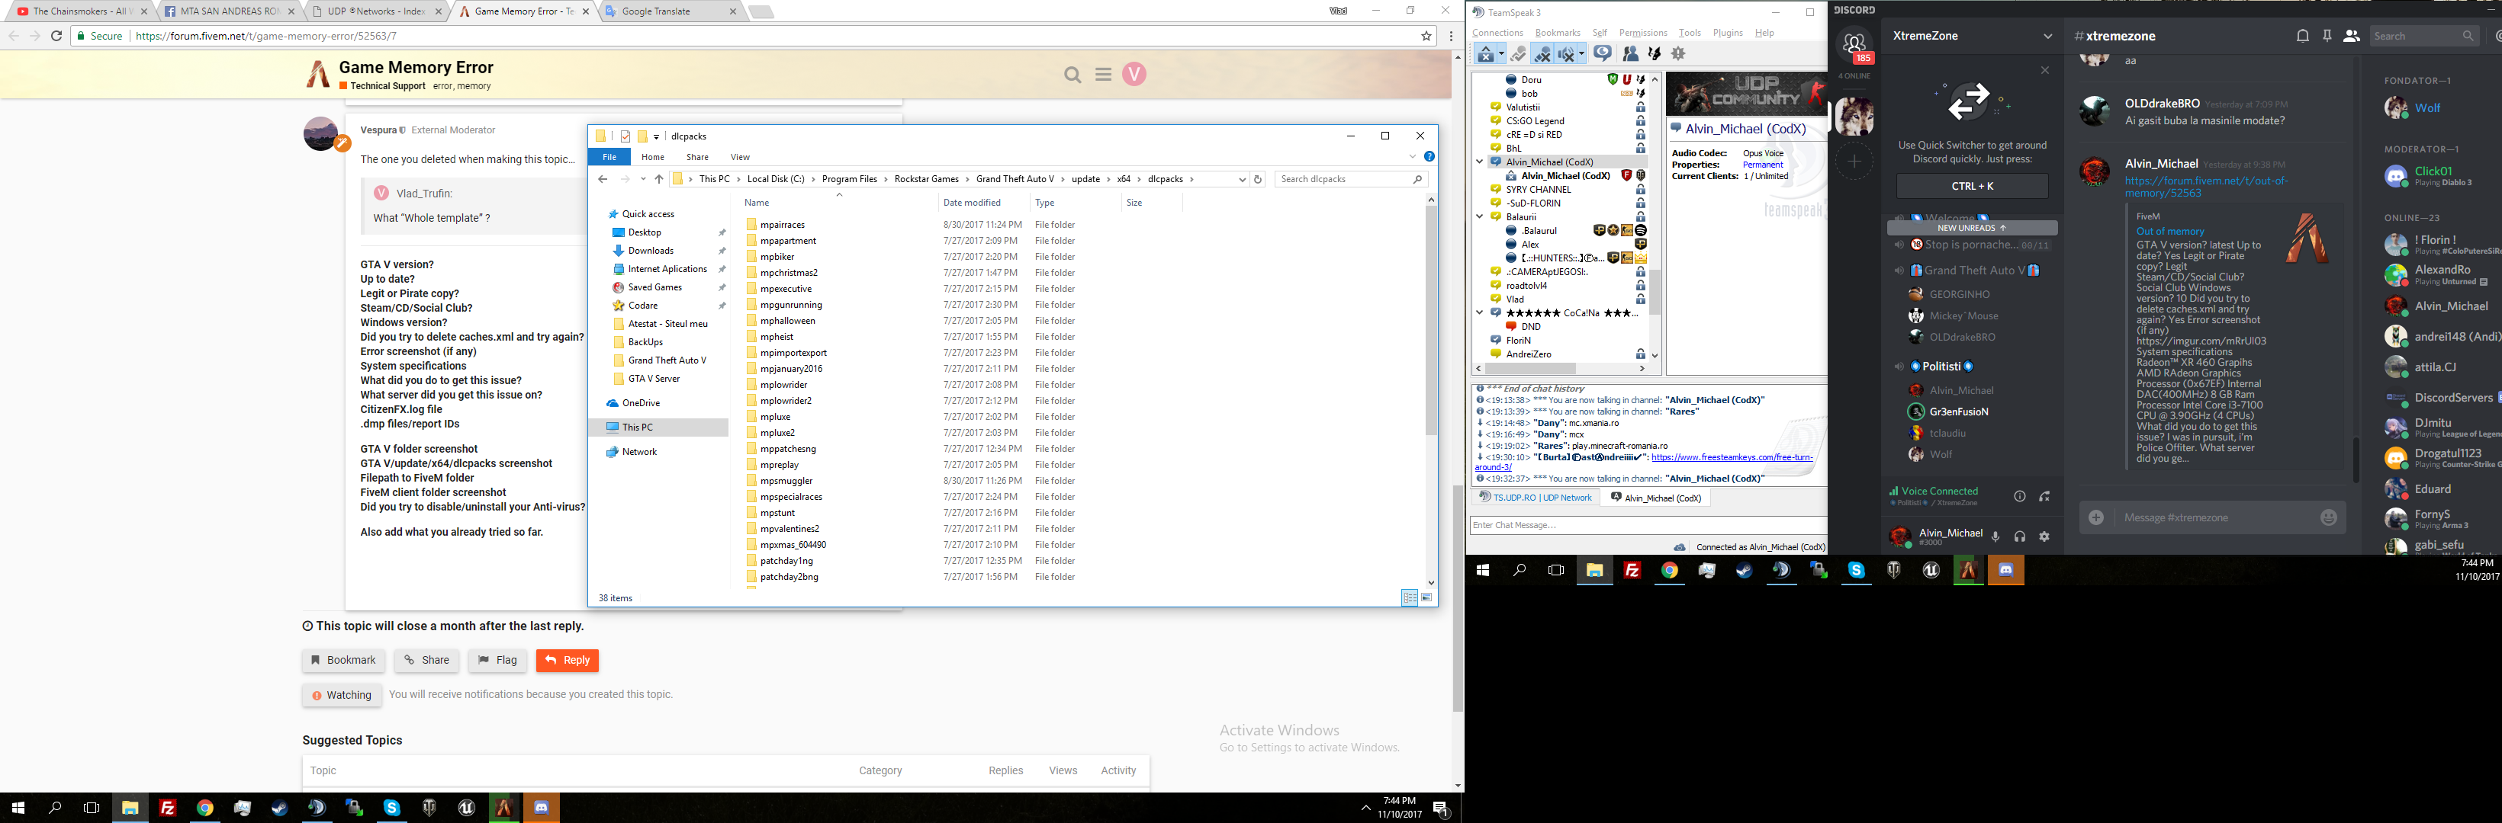Open Explorer help question mark icon
Screen dimensions: 2502x823
(1429, 156)
